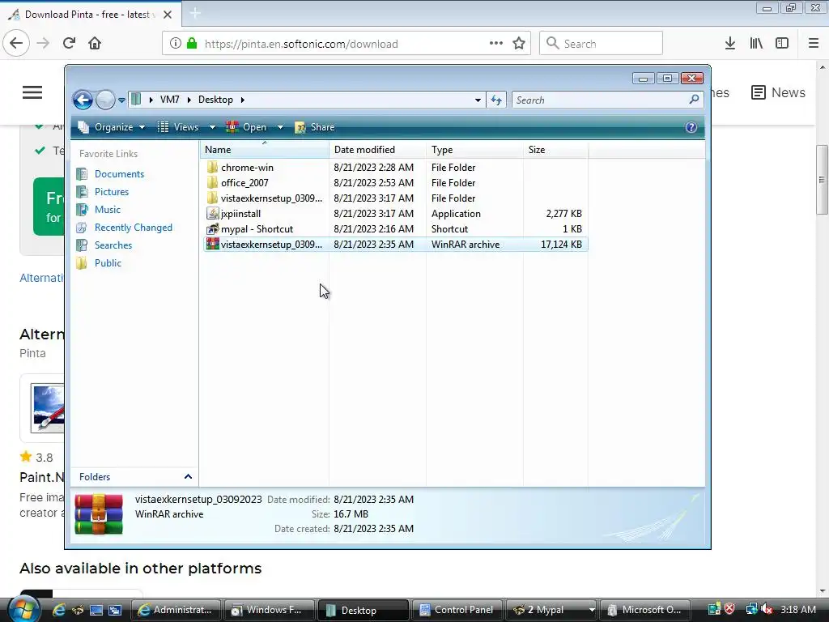Click the Share toolbar button

(x=315, y=127)
